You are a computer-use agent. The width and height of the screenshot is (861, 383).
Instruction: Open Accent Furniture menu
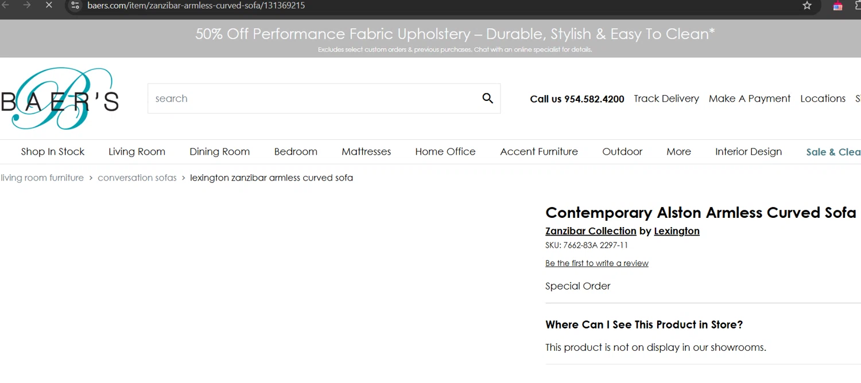tap(539, 151)
